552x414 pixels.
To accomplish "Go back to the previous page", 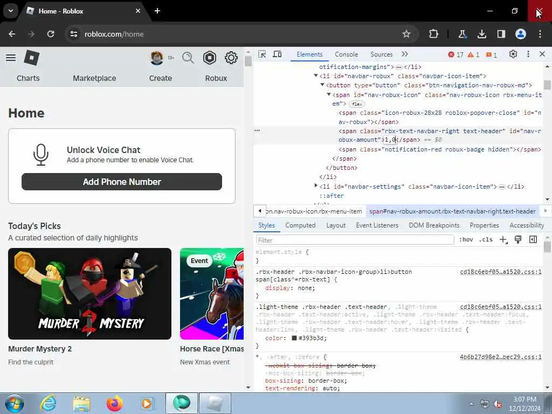I will coord(12,34).
